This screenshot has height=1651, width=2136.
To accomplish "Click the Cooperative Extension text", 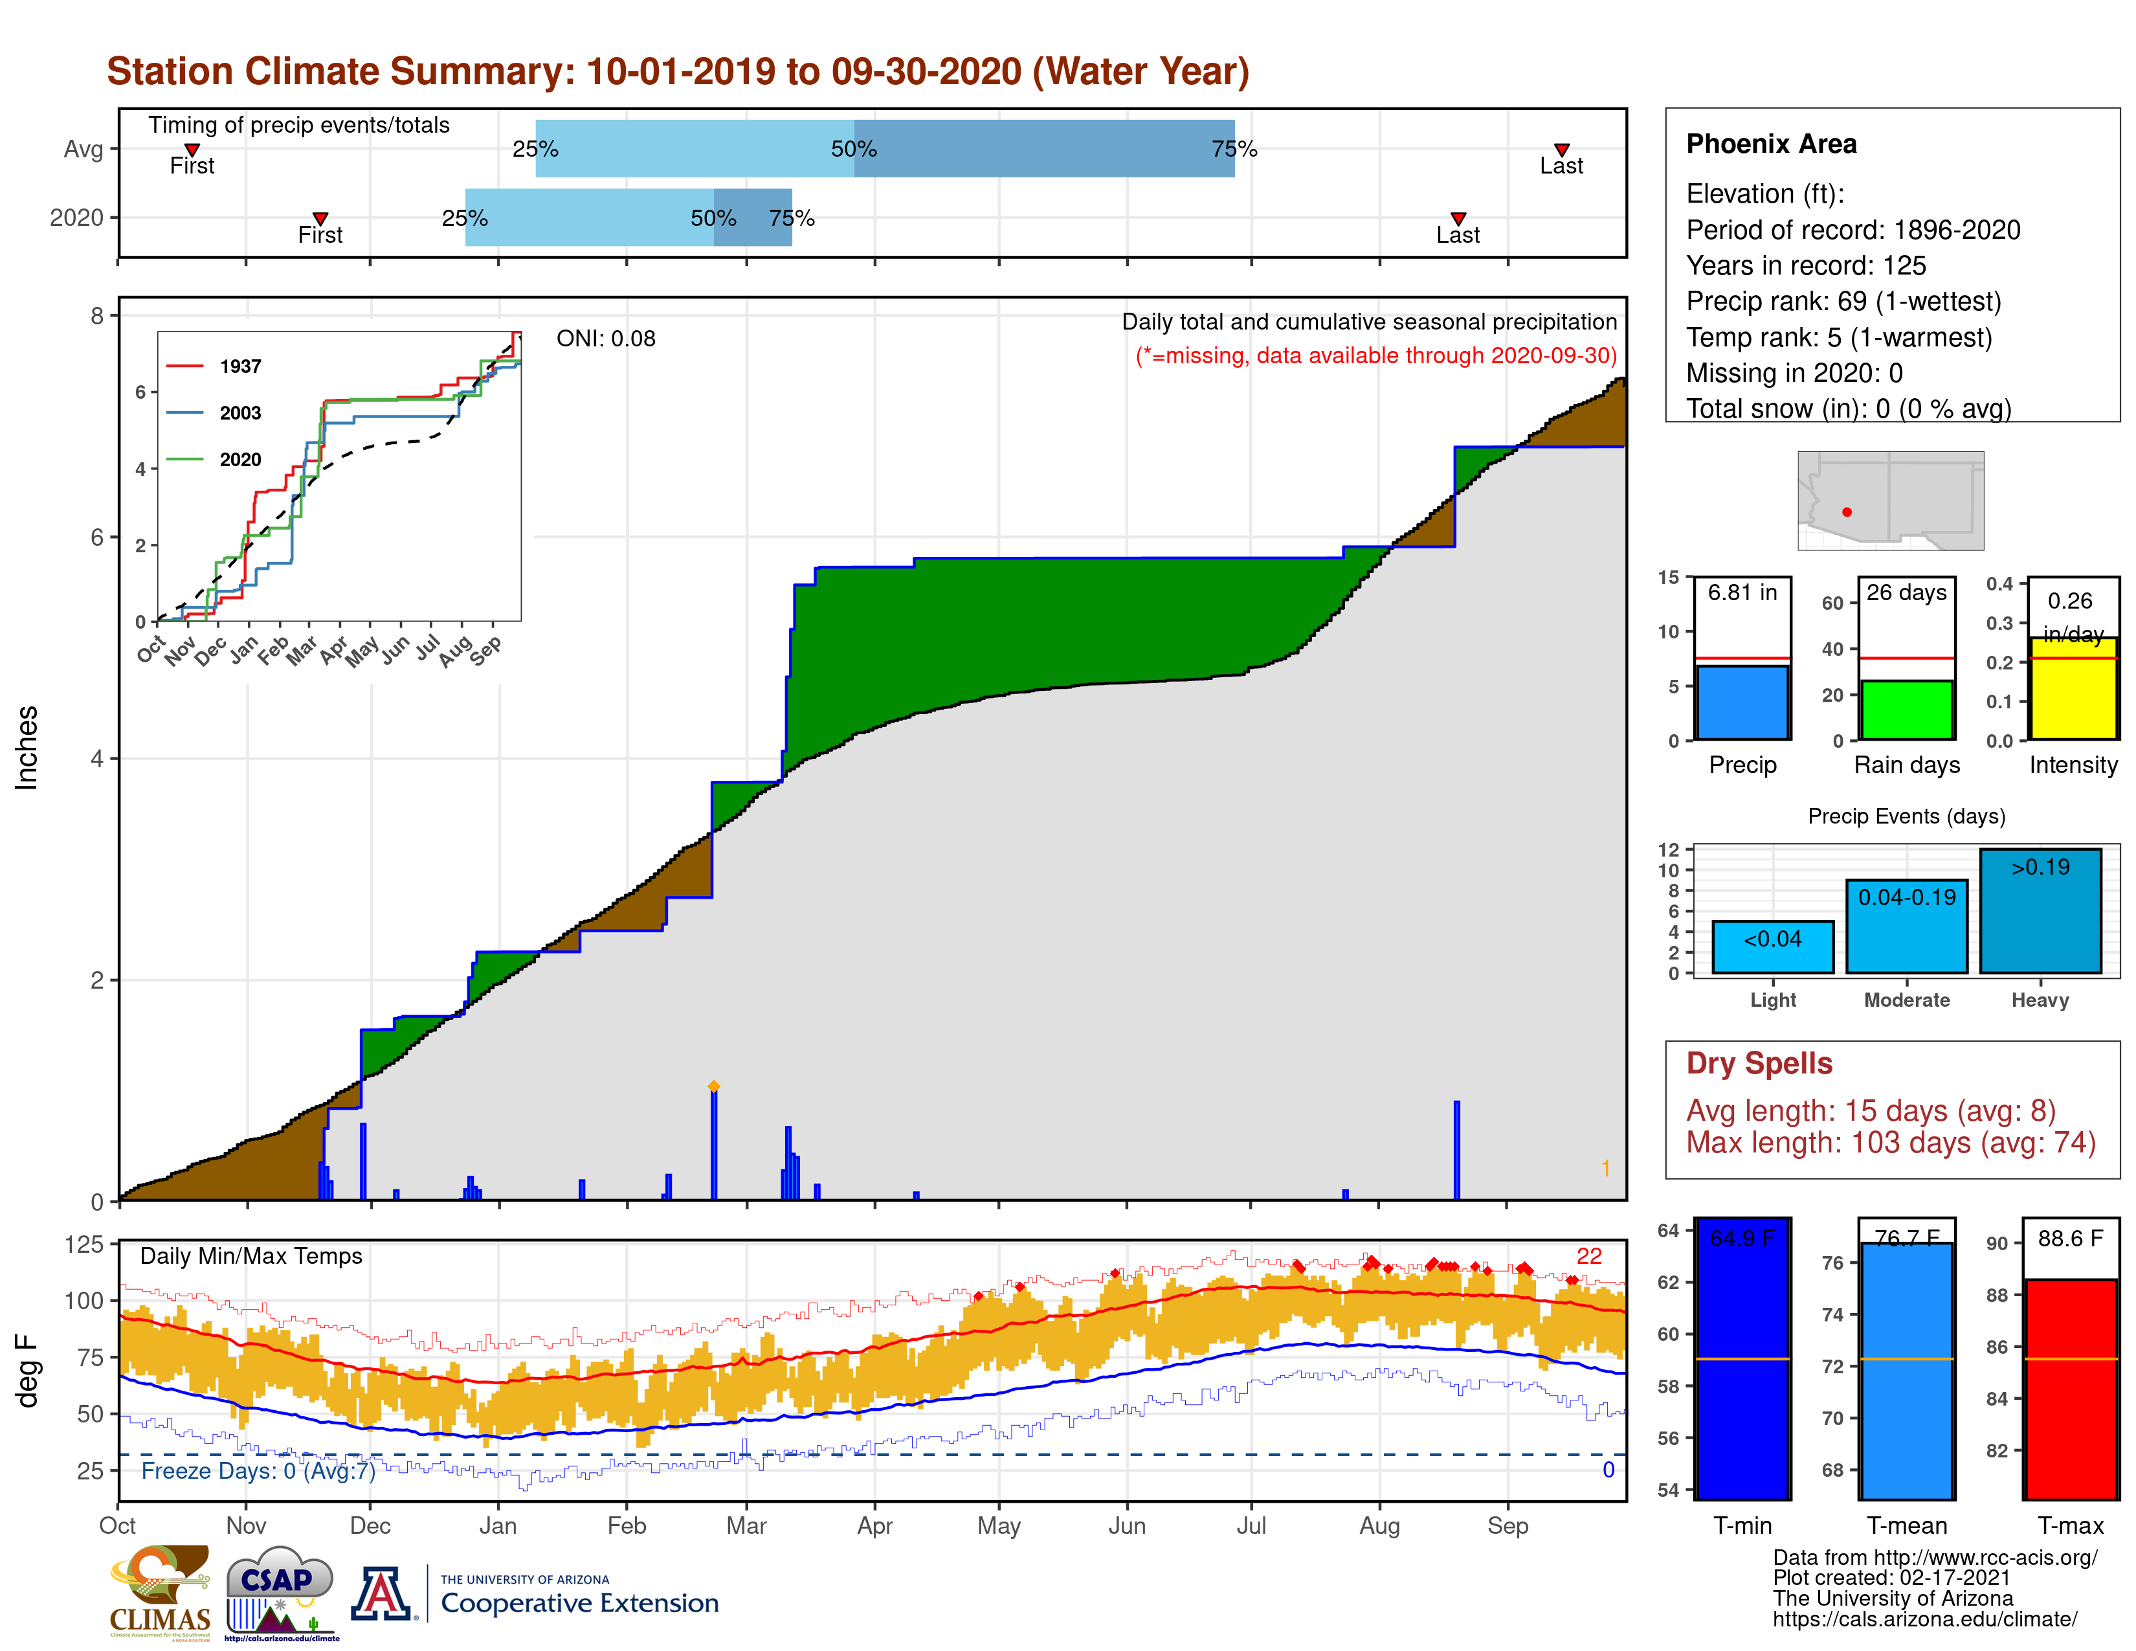I will pos(579,1603).
